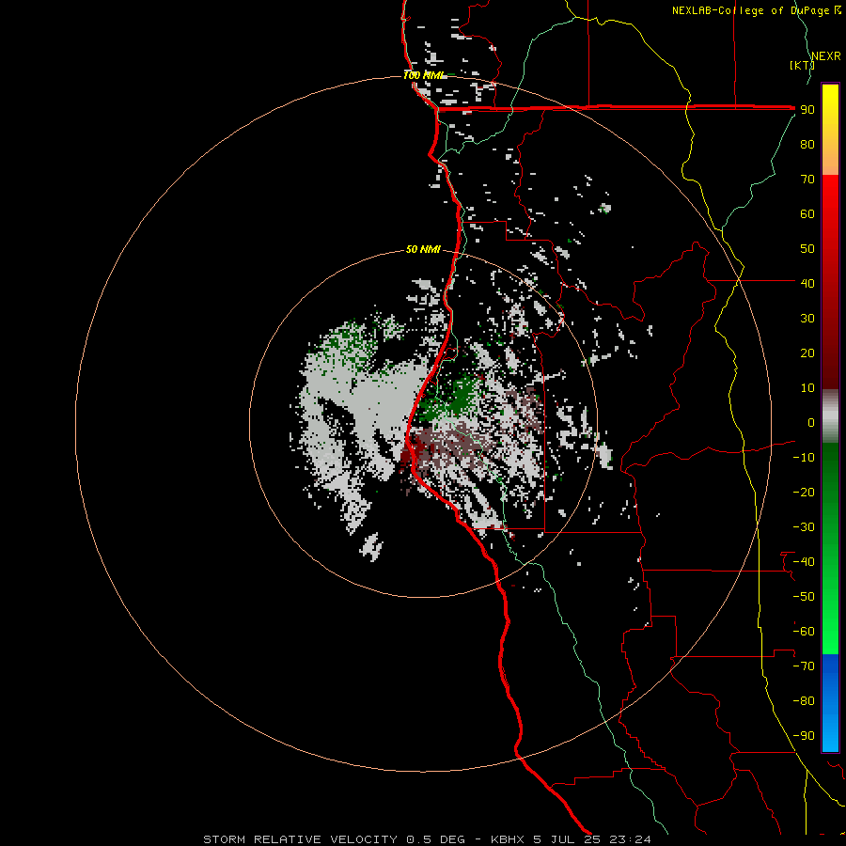Viewport: 846px width, 846px height.
Task: Click the -70 value on the velocity scale
Action: click(804, 666)
